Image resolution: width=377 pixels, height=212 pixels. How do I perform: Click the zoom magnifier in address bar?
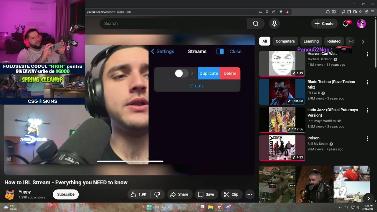pyautogui.click(x=267, y=12)
